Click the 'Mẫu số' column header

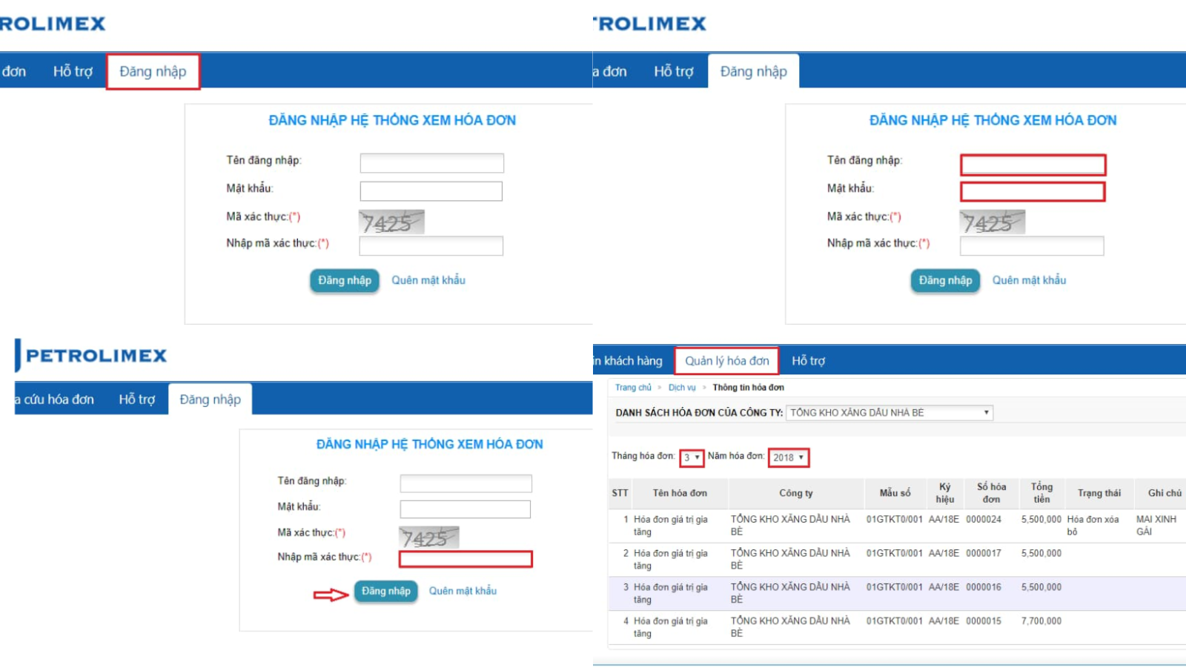pos(895,493)
